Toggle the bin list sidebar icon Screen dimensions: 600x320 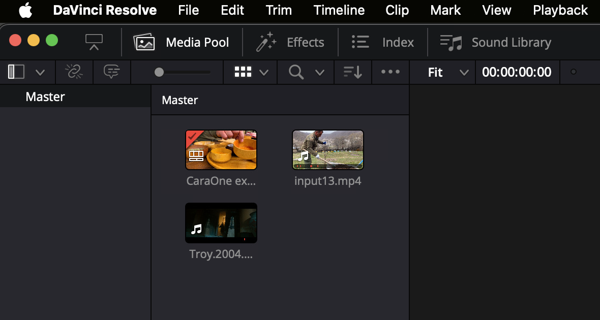tap(16, 72)
